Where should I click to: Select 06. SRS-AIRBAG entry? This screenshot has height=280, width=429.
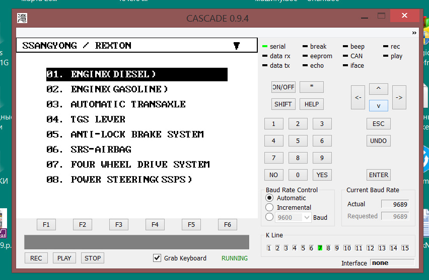click(89, 150)
